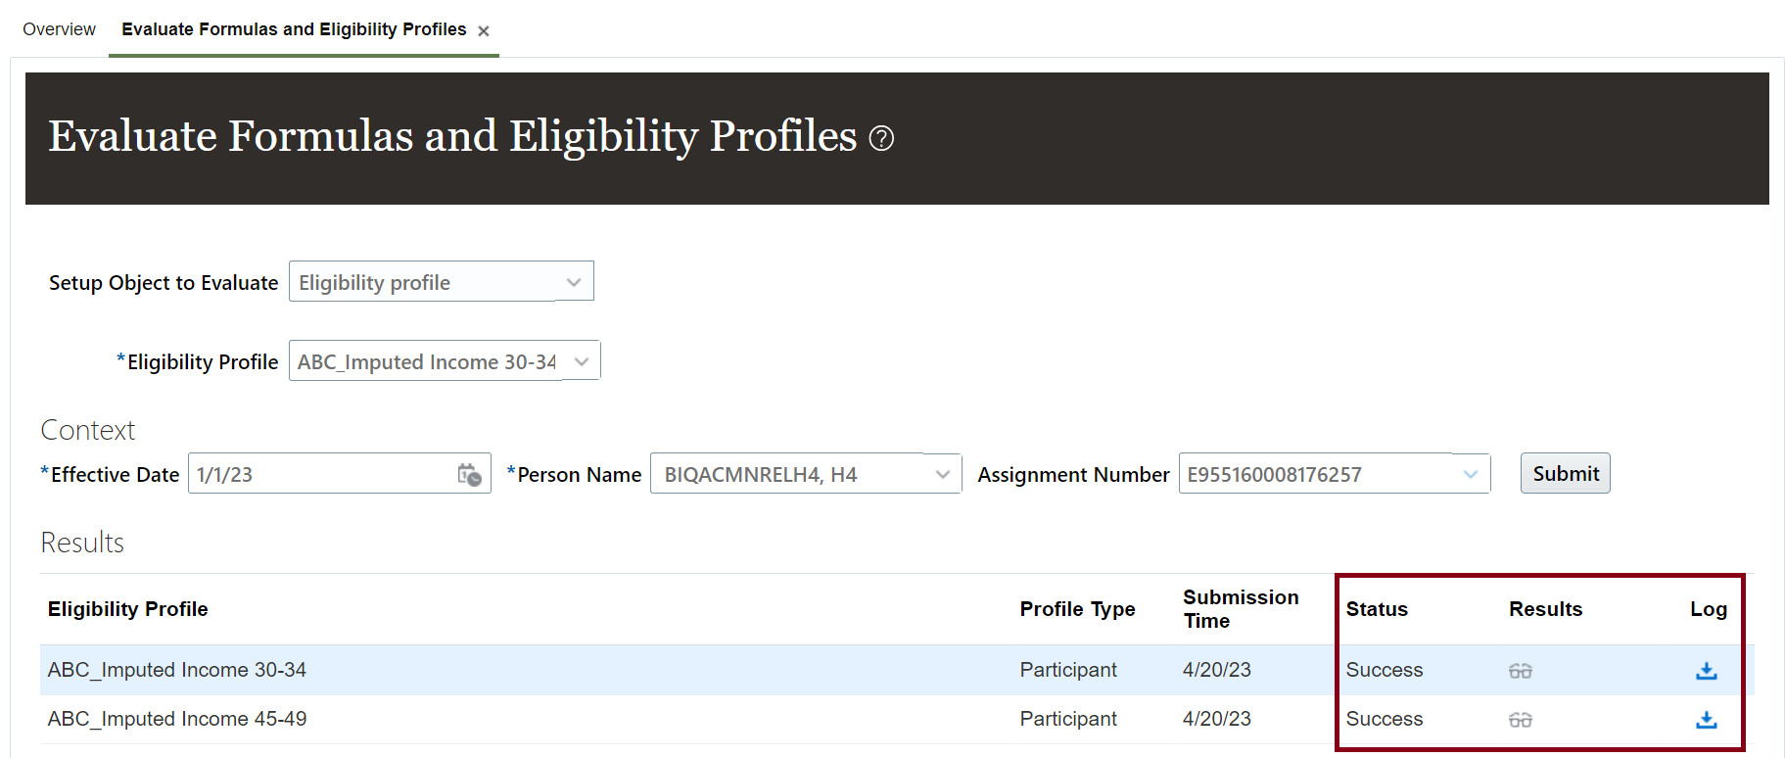Download log for ABC_Imputed Income 45-49
Screen dimensions: 1785x758
coord(1706,720)
